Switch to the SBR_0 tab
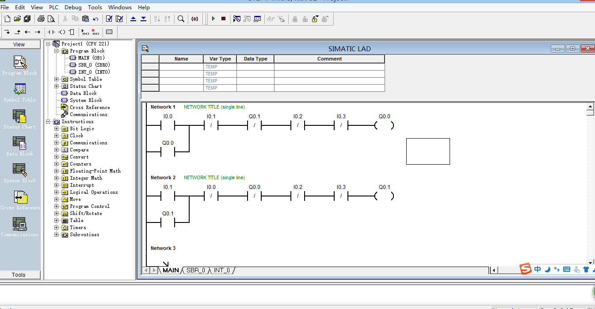The height and width of the screenshot is (309, 595). click(x=196, y=270)
